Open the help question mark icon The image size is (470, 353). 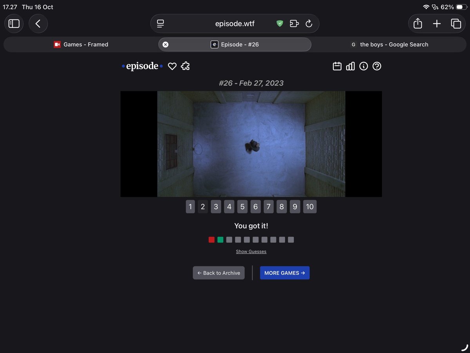pyautogui.click(x=377, y=66)
